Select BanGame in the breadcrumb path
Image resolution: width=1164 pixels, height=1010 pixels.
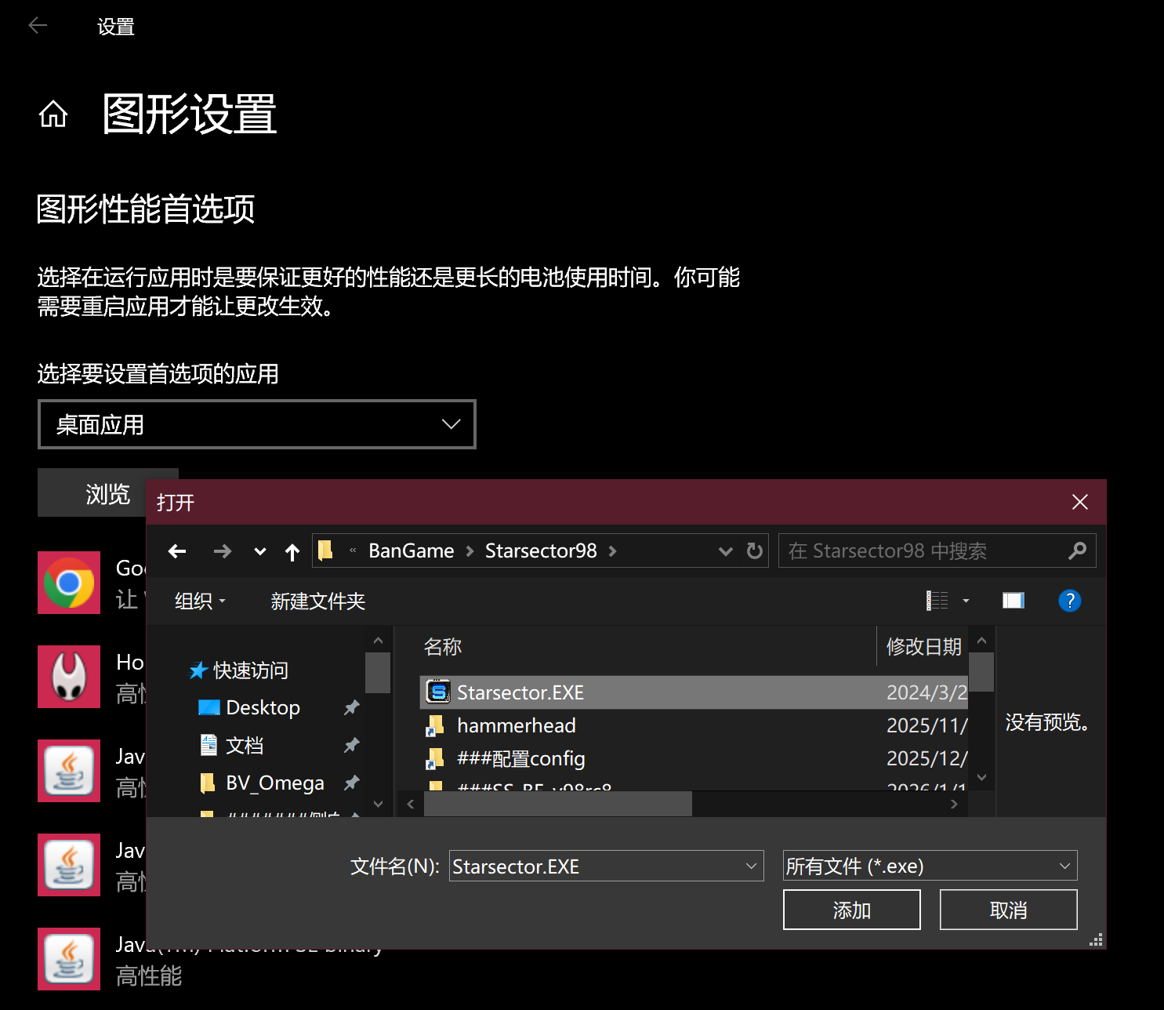coord(411,550)
